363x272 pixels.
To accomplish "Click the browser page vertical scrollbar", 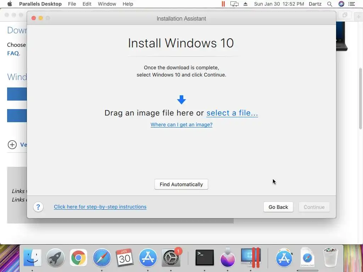I will click(361, 99).
